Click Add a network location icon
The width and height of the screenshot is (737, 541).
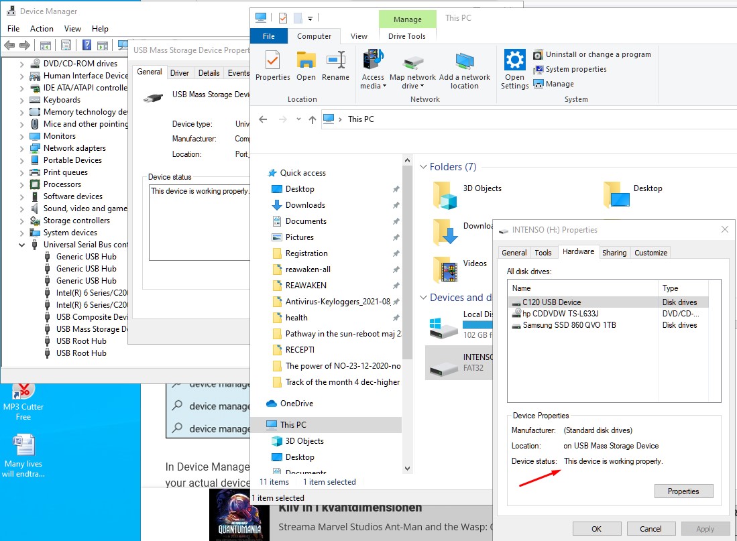point(464,70)
